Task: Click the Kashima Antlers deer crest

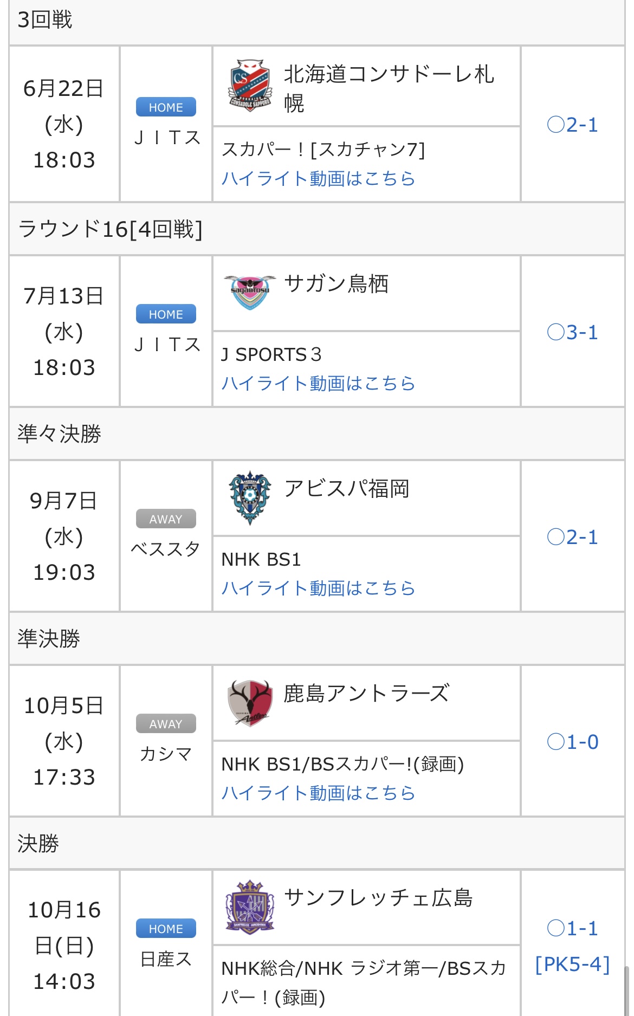Action: point(250,702)
